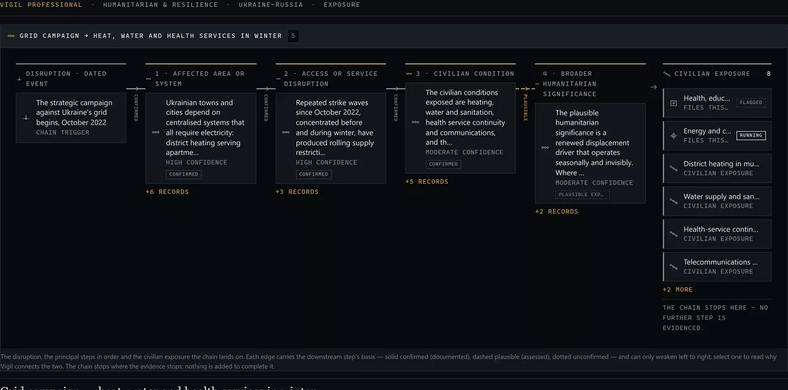This screenshot has width=788, height=390.
Task: Expand +6 Records under Affected Area
Action: 167,192
